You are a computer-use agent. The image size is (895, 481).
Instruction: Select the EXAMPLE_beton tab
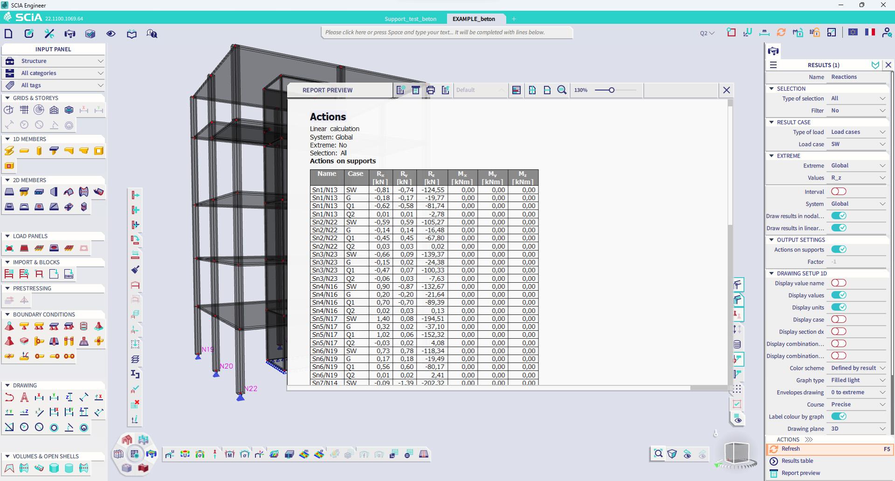point(474,19)
